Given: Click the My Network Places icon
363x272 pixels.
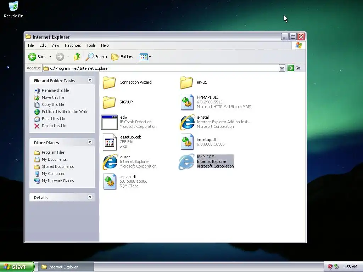Looking at the screenshot, I should tap(37, 181).
